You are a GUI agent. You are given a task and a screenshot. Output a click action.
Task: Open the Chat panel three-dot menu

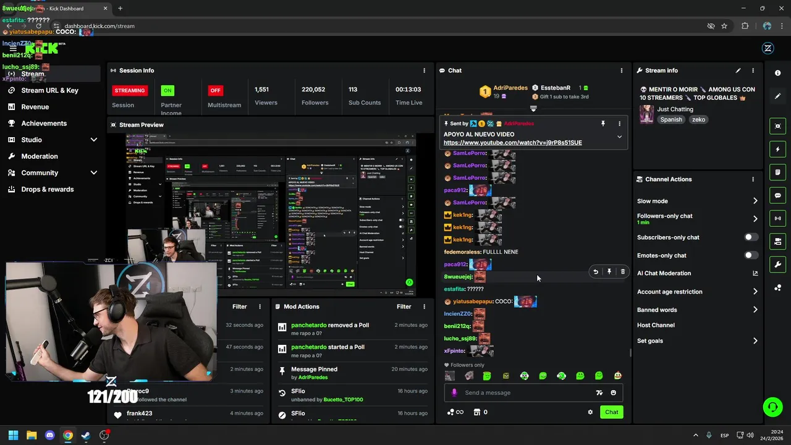[622, 70]
